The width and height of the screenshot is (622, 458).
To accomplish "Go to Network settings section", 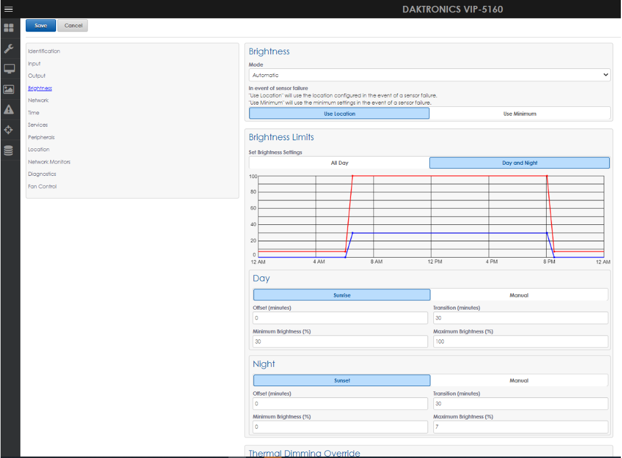I will [x=39, y=100].
